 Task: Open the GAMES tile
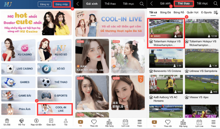18,82
